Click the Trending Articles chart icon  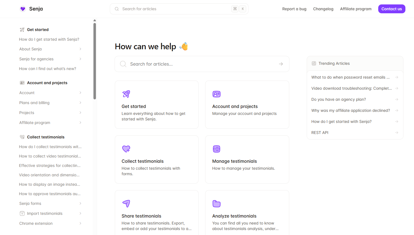click(314, 63)
